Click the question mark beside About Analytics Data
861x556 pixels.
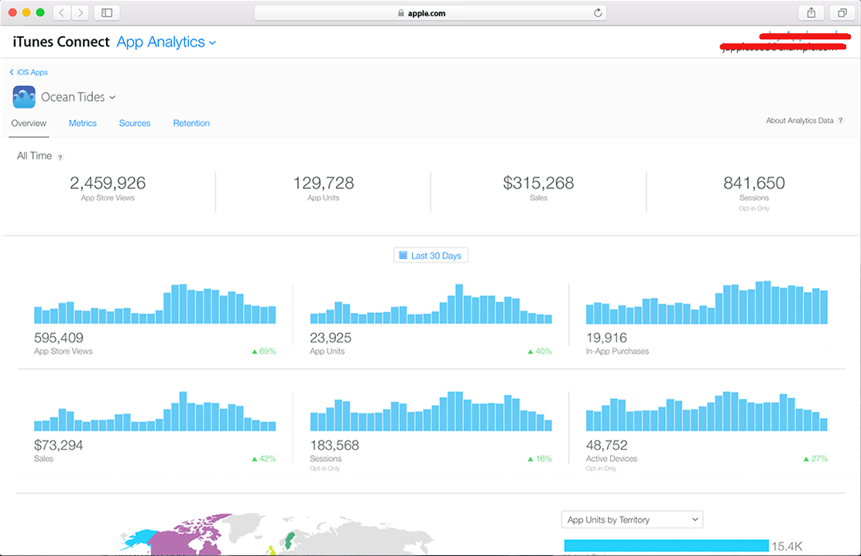click(x=841, y=121)
